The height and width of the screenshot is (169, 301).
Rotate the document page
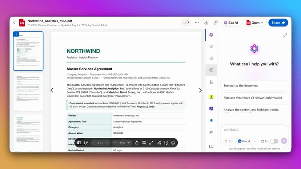(x=136, y=143)
